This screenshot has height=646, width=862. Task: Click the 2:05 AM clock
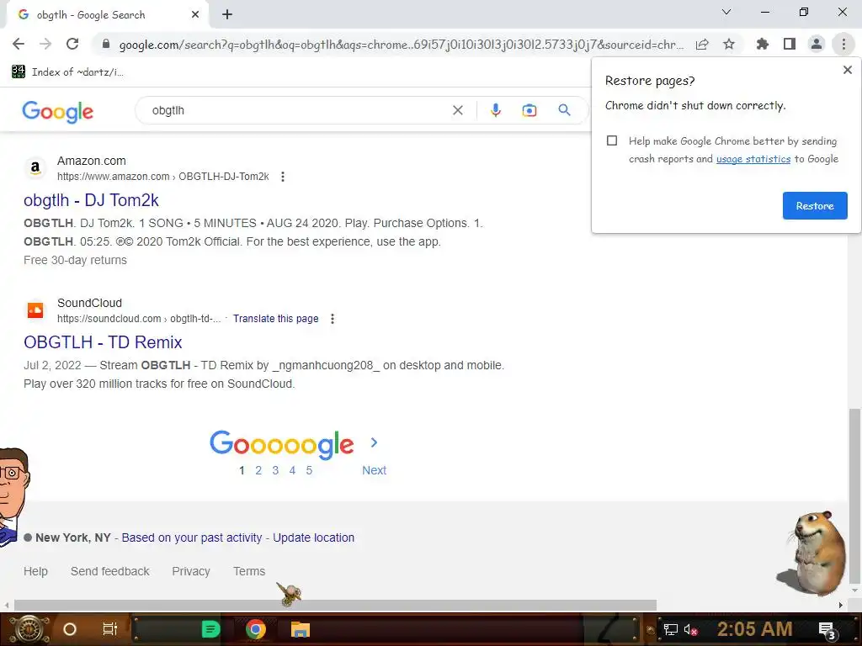(755, 629)
